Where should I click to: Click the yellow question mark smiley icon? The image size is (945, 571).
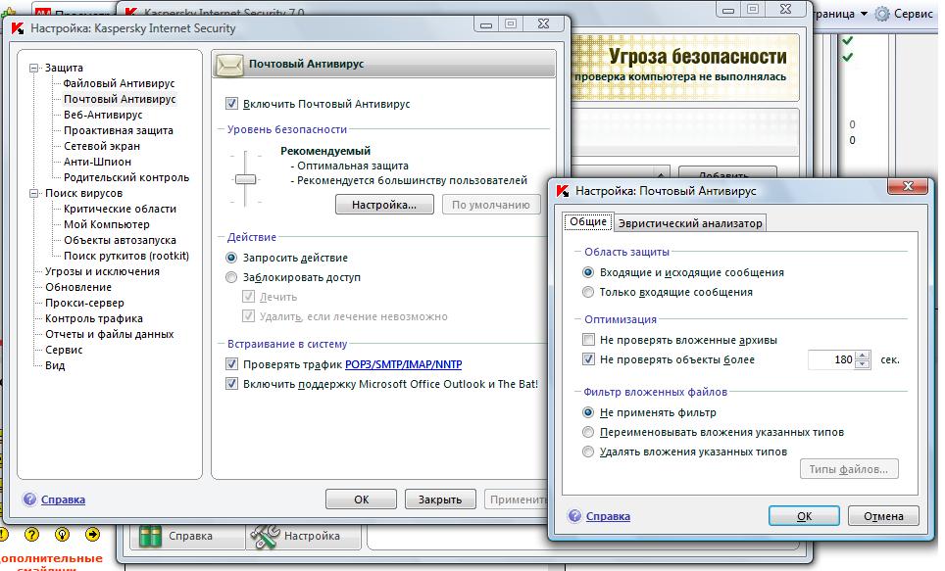pos(32,534)
